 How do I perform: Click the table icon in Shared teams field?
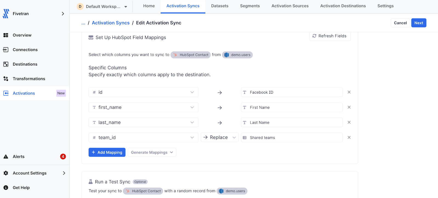coord(245,137)
